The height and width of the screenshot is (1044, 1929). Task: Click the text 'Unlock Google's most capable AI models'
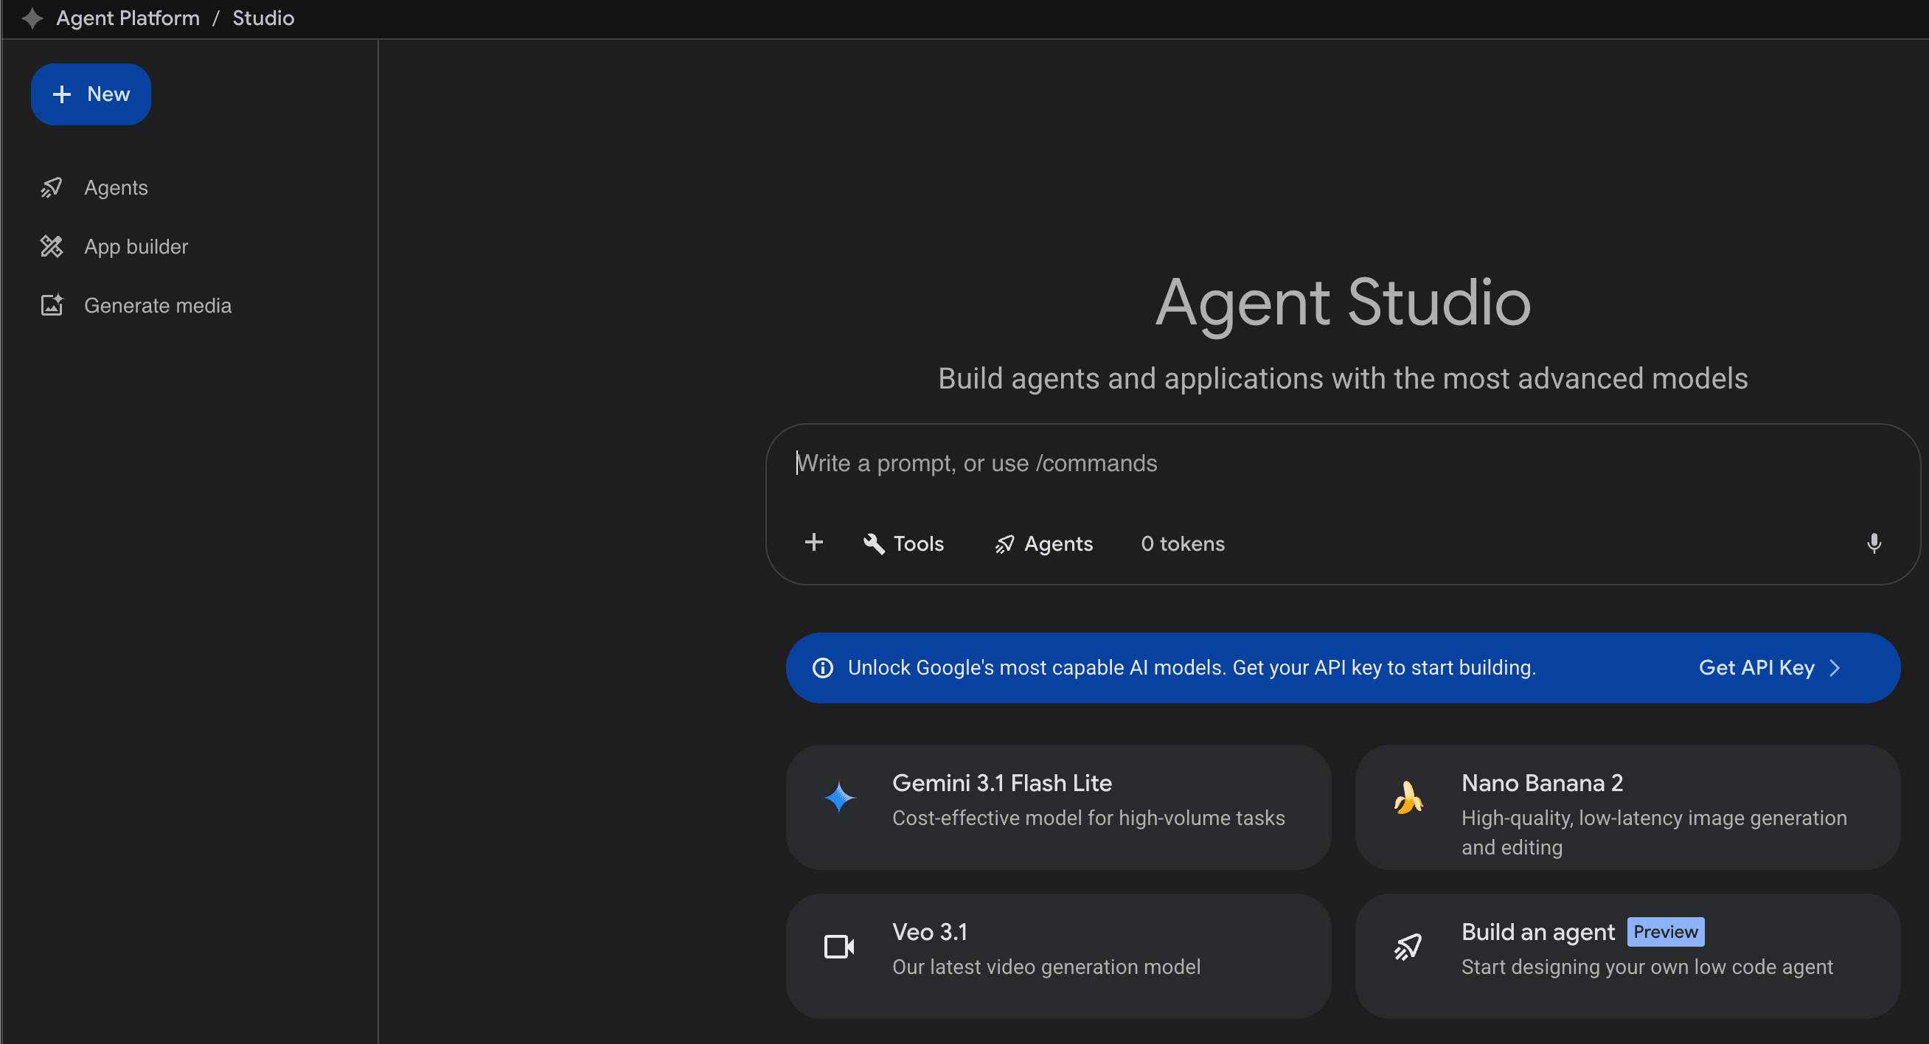pyautogui.click(x=1036, y=668)
